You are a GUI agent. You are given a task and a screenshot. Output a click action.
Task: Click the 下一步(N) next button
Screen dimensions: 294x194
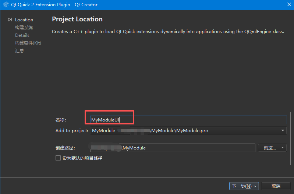pyautogui.click(x=244, y=186)
